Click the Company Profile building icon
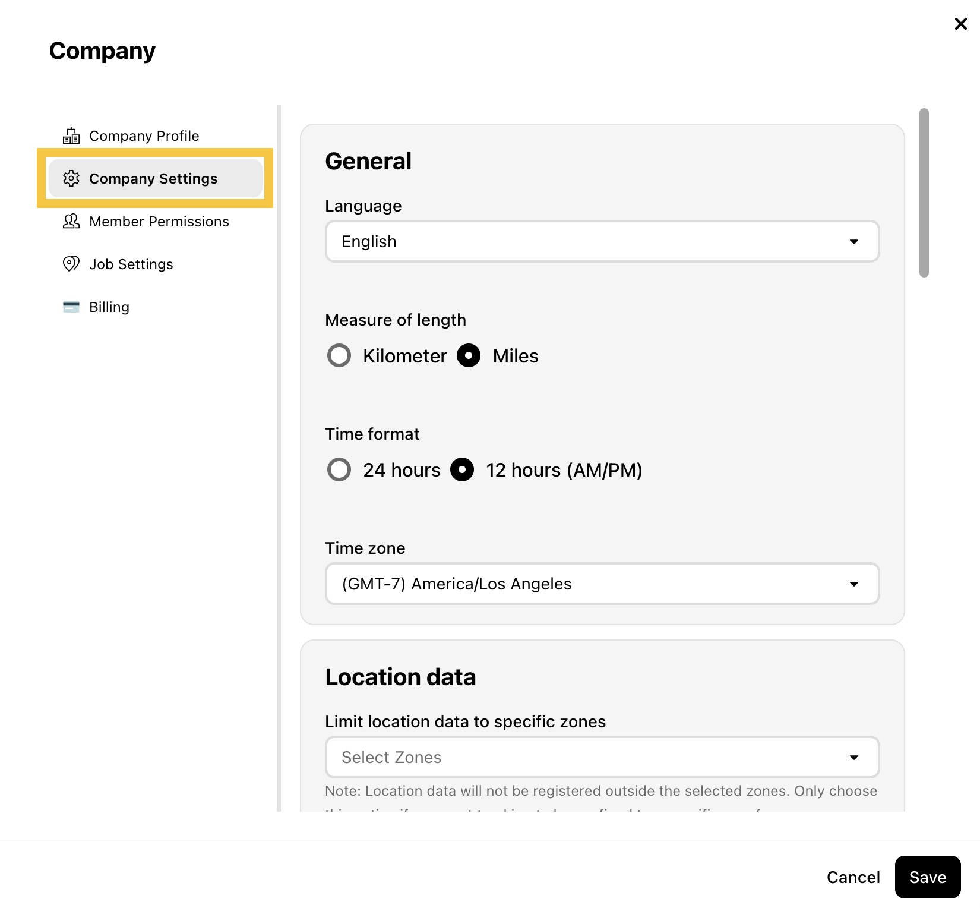The image size is (980, 908). [71, 136]
